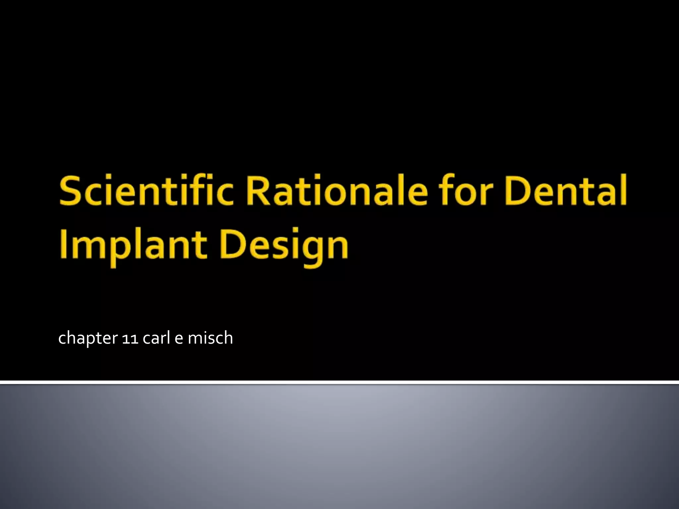Click the gray gradient area below divider
679x509 pixels.
(x=339, y=447)
